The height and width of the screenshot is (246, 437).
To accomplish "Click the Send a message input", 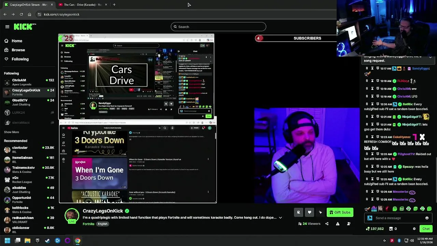I will pos(398,218).
